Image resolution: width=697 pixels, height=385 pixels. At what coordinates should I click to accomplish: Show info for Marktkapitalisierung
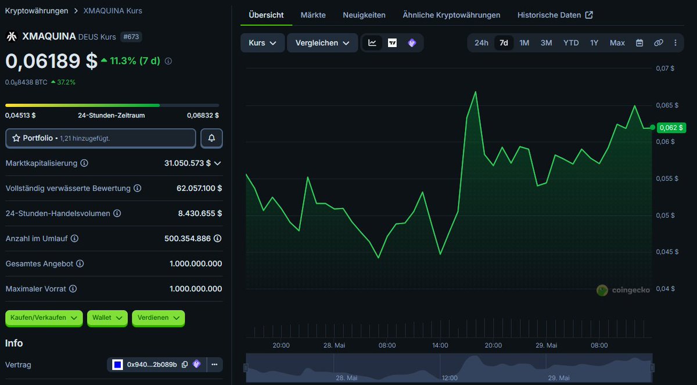[84, 163]
